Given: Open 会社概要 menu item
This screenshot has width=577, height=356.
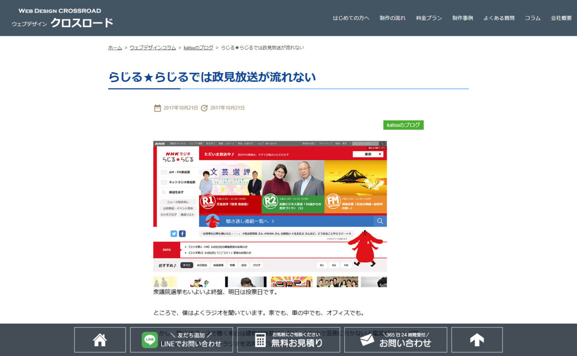Looking at the screenshot, I should click(562, 18).
